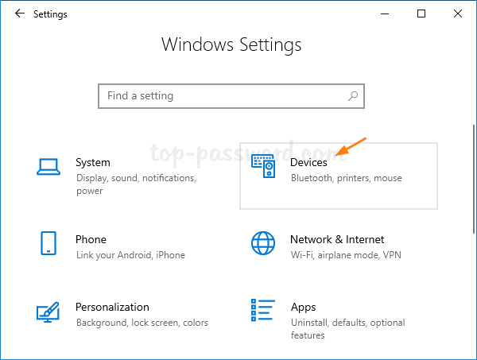Open the Personalization paintbrush icon
The width and height of the screenshot is (477, 360).
tap(49, 312)
